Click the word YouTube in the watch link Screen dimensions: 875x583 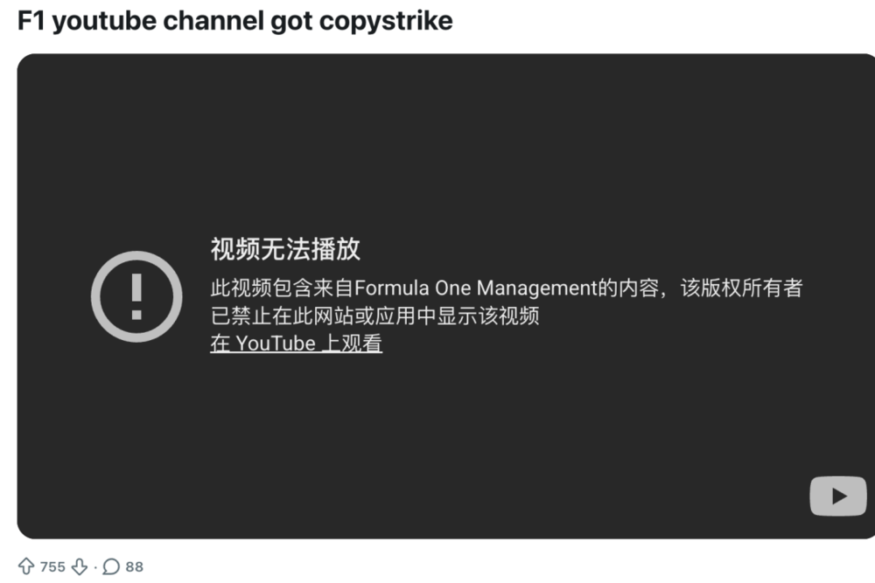[x=276, y=344]
